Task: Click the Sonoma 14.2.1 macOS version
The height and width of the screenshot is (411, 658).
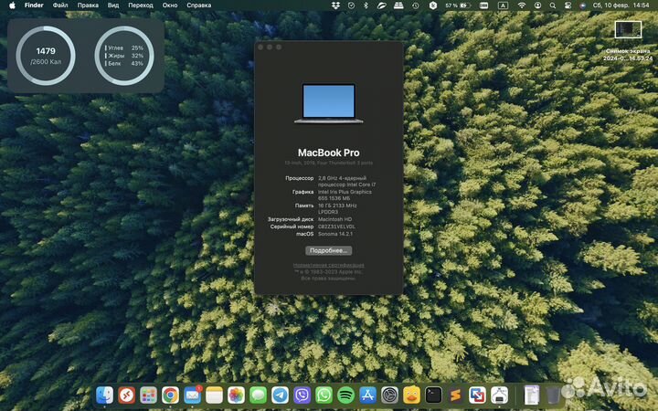Action: pyautogui.click(x=335, y=234)
